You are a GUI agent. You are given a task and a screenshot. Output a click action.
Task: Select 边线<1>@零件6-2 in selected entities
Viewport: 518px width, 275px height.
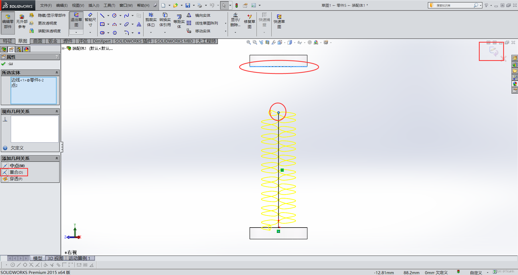[28, 80]
